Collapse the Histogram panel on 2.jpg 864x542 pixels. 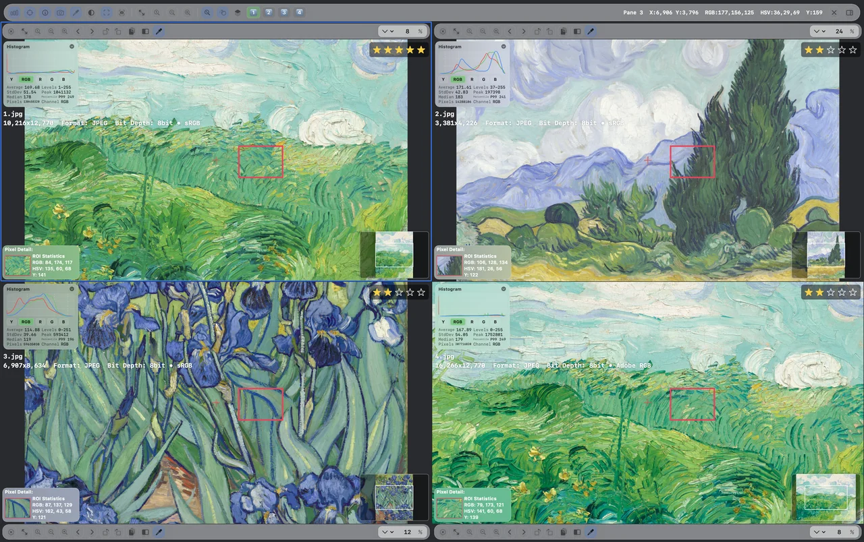[503, 47]
